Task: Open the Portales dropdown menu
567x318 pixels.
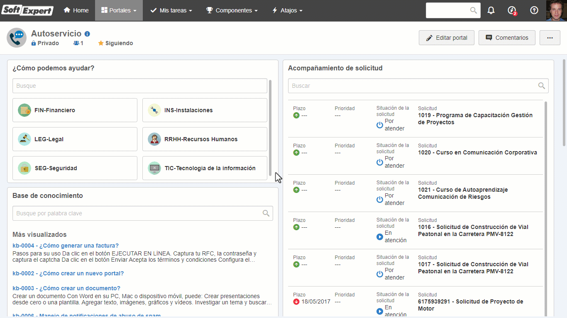Action: click(x=119, y=10)
